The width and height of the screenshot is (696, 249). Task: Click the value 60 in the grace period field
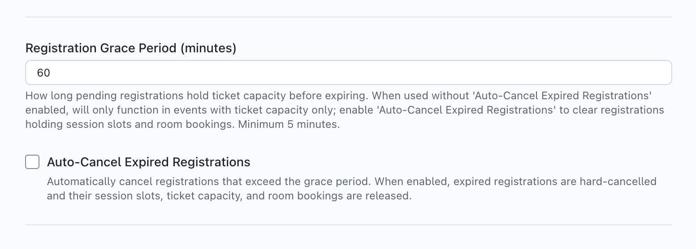43,73
